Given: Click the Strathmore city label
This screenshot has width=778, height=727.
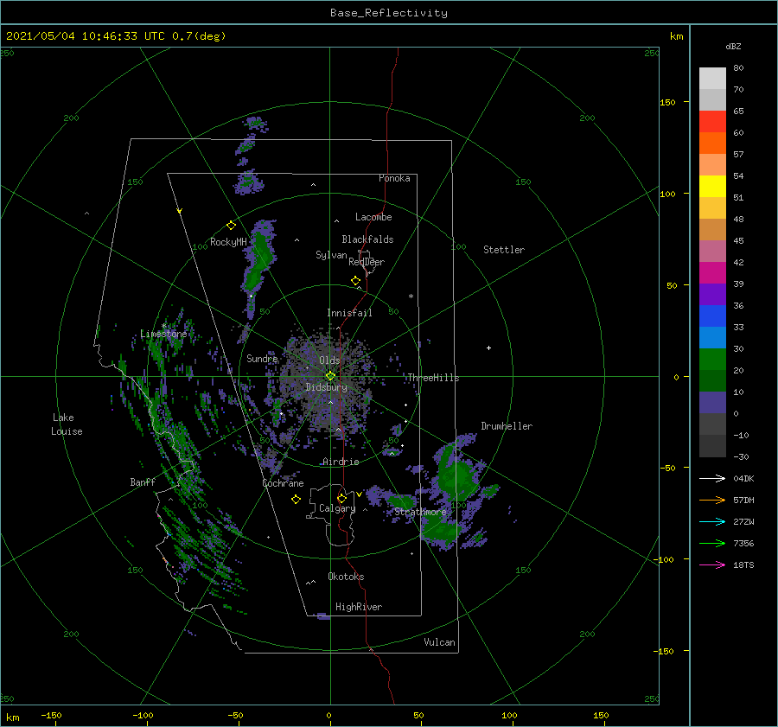Looking at the screenshot, I should [421, 512].
